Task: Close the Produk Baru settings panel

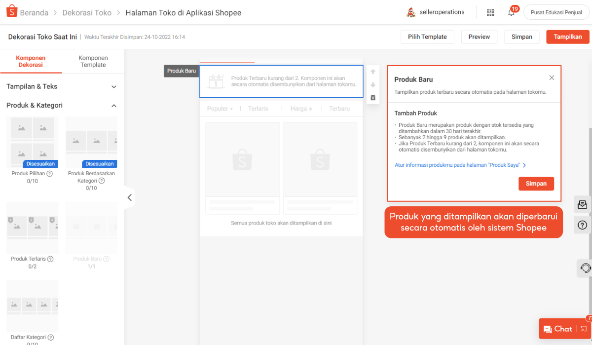Action: [x=552, y=77]
